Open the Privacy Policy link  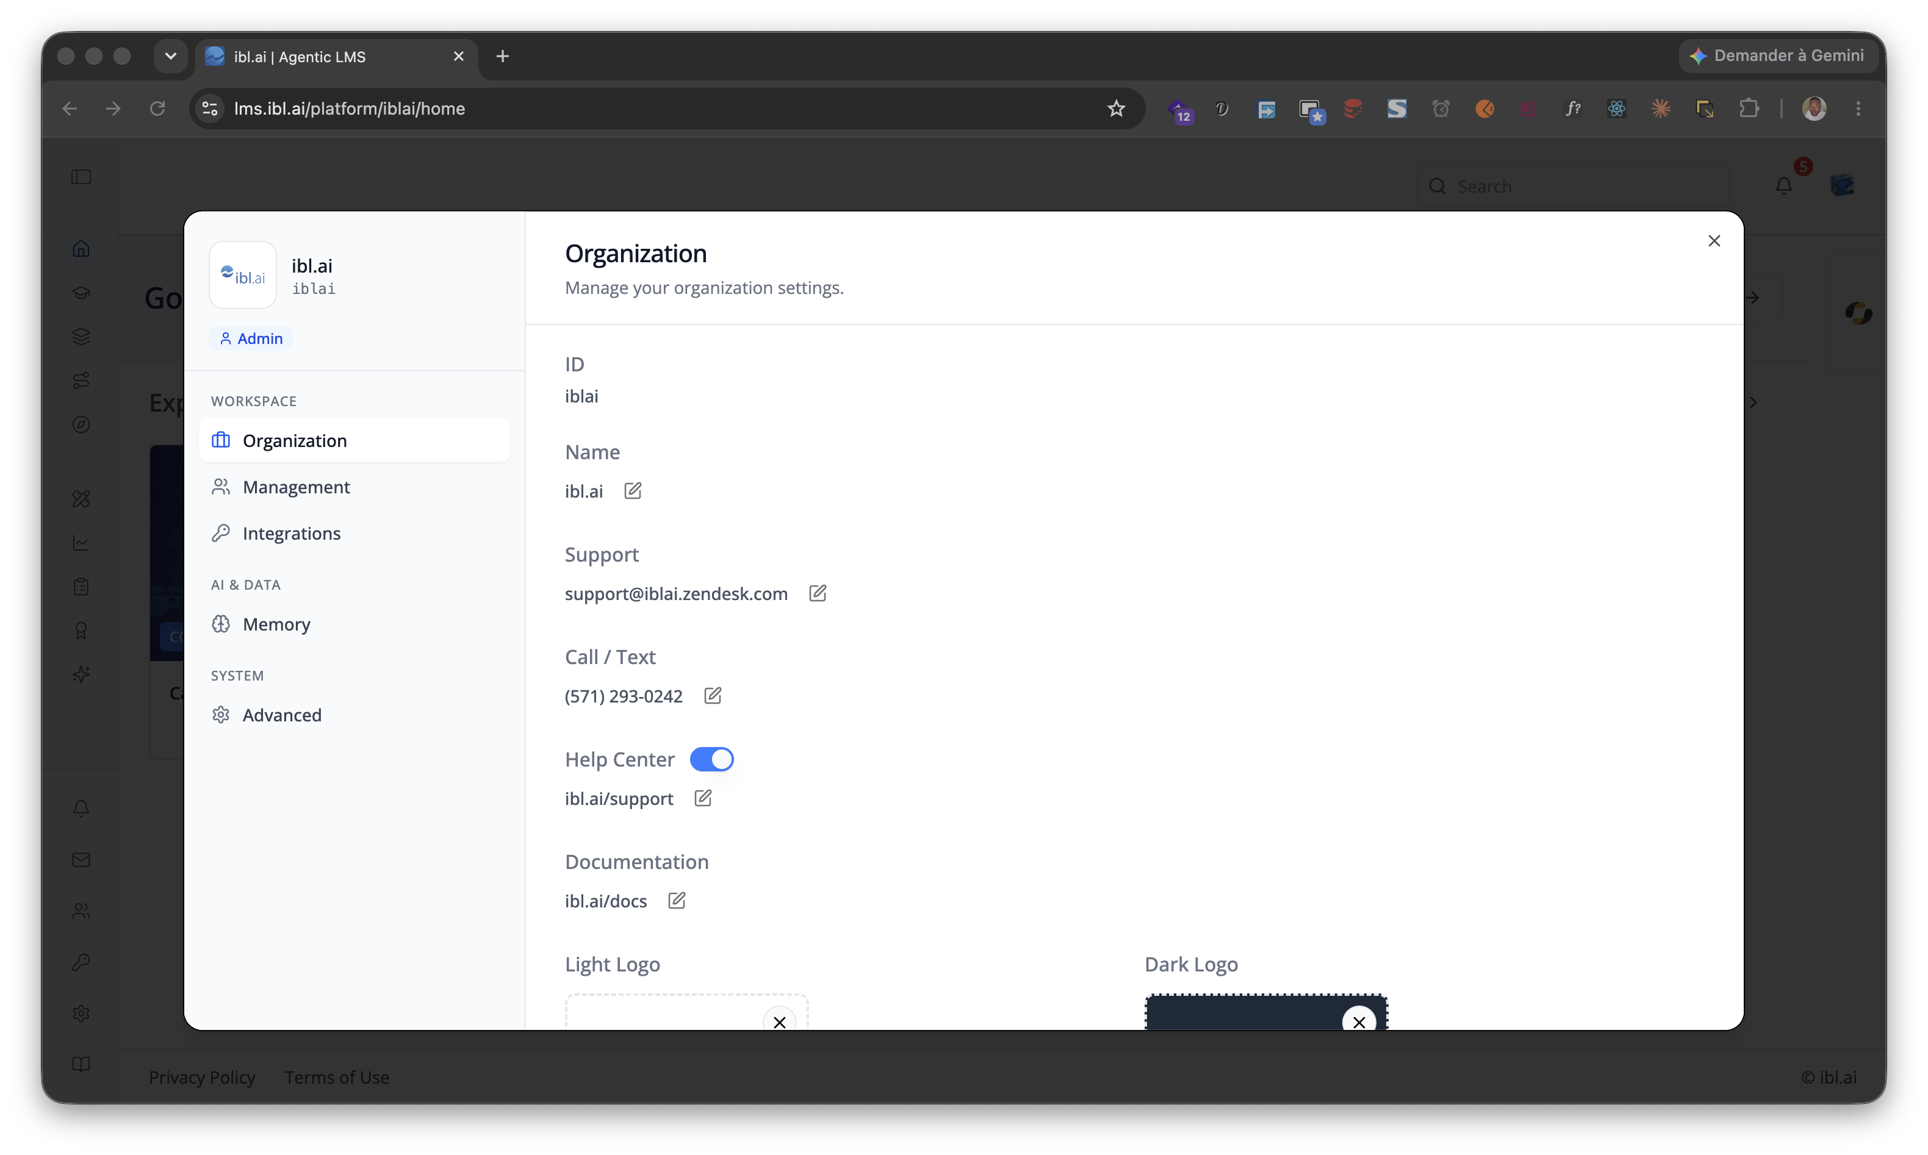click(x=202, y=1077)
